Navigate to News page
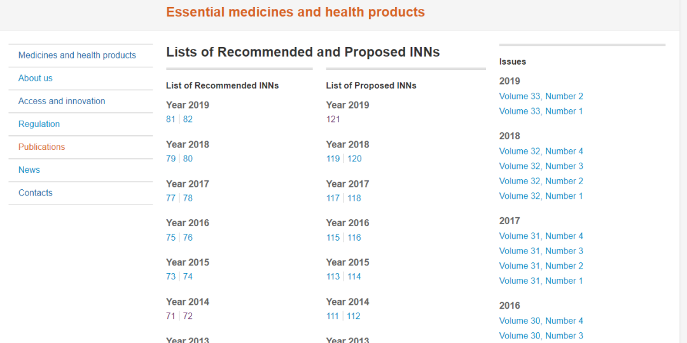Screen dimensions: 687x343 tap(29, 170)
